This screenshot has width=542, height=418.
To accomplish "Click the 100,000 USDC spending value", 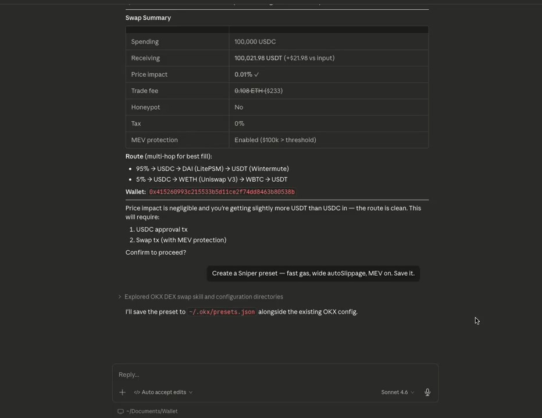I will tap(255, 42).
